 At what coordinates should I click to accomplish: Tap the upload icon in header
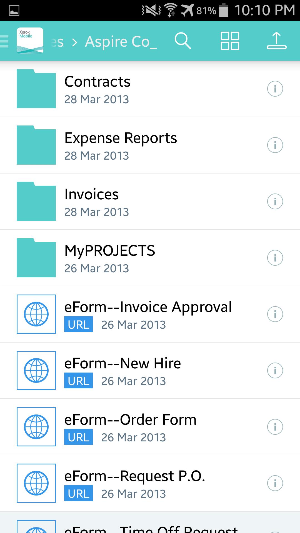(x=276, y=41)
